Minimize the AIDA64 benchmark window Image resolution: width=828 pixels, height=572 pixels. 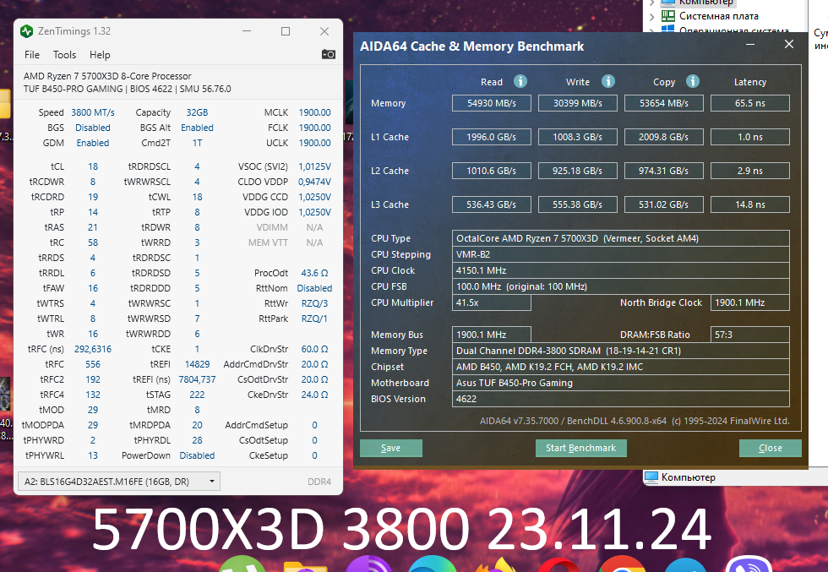[750, 45]
